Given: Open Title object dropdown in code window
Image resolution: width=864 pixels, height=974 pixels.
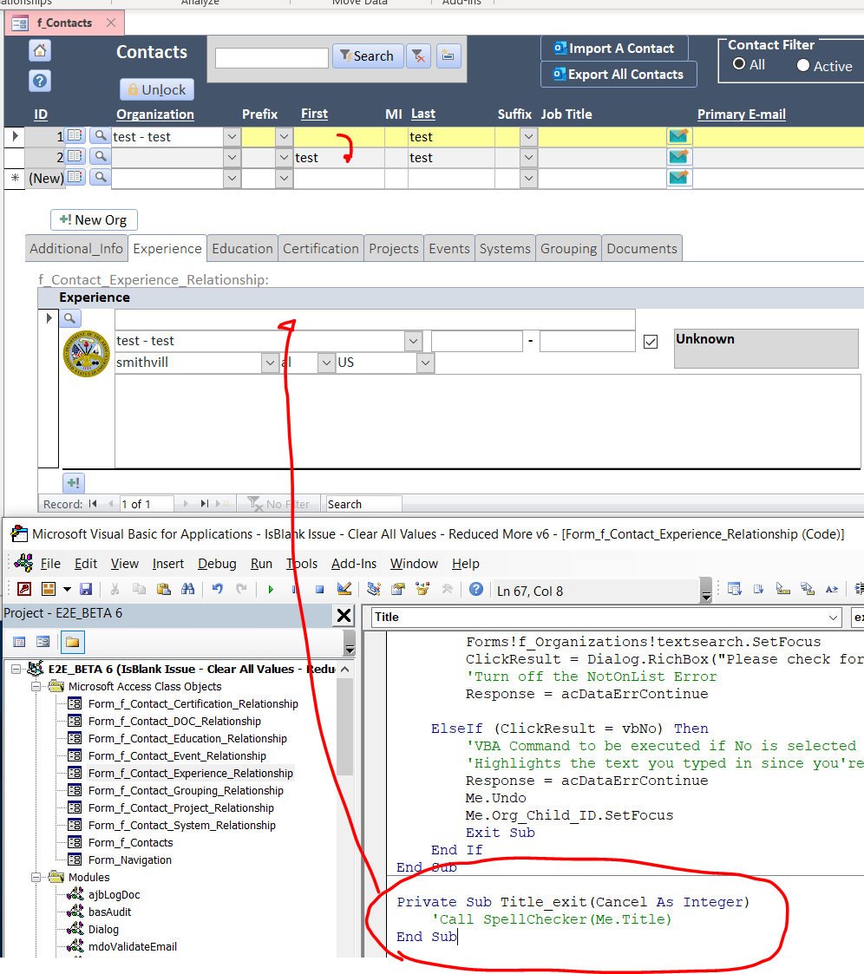Looking at the screenshot, I should [832, 618].
